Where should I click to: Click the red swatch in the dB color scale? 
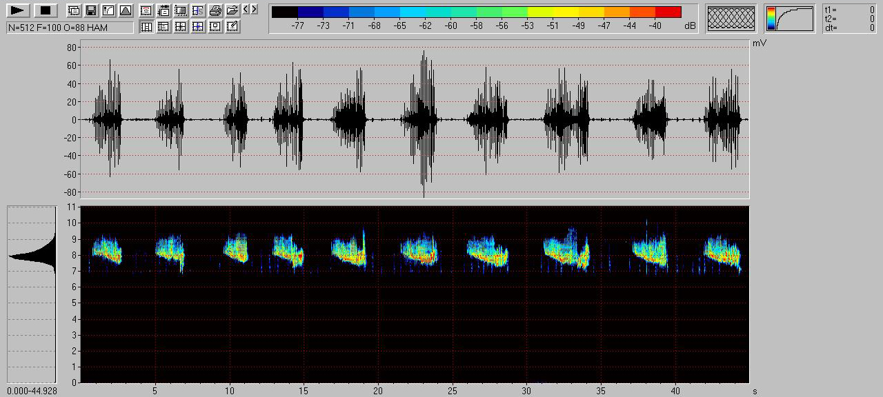pyautogui.click(x=668, y=12)
